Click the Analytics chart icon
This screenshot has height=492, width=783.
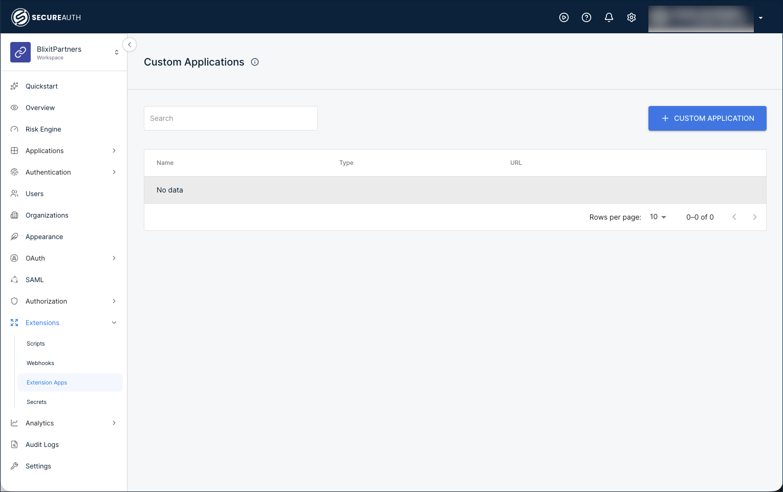pyautogui.click(x=14, y=423)
